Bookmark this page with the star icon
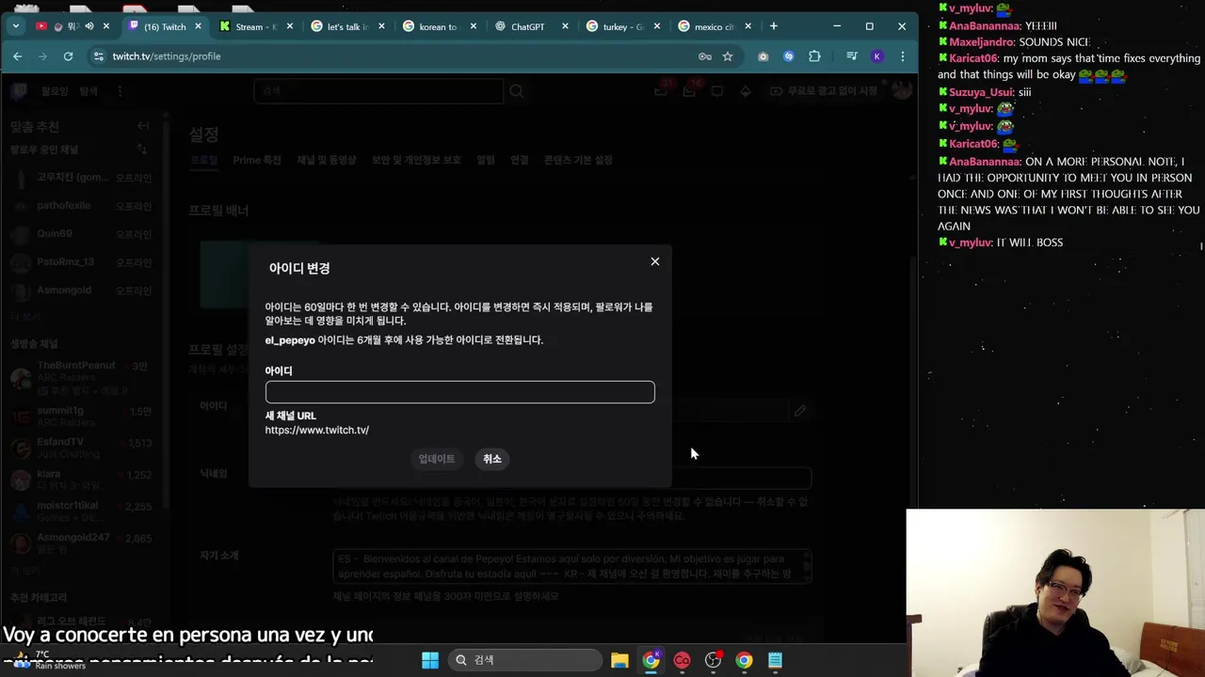The height and width of the screenshot is (677, 1205). 728,56
